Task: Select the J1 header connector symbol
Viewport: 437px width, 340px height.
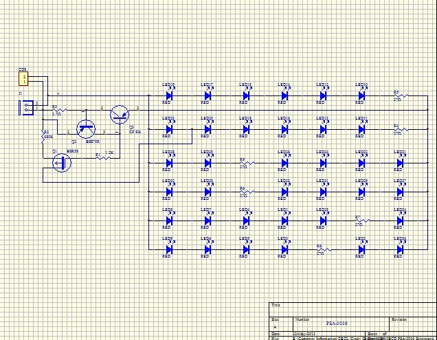Action: click(26, 108)
